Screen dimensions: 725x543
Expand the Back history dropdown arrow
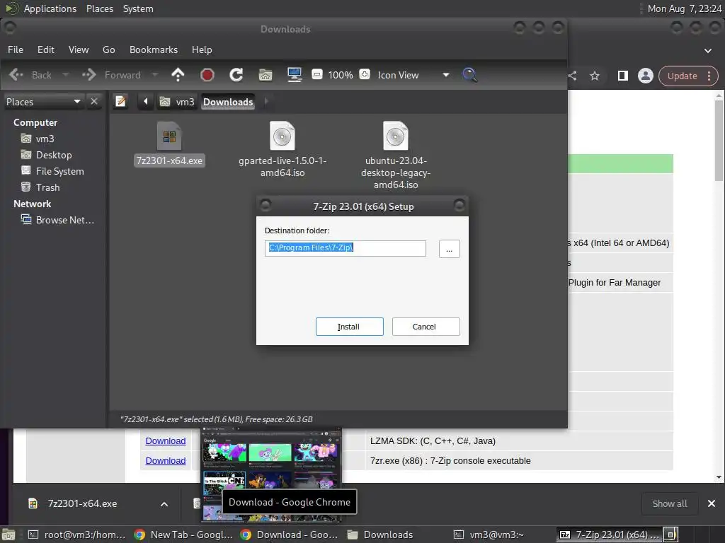(x=66, y=75)
